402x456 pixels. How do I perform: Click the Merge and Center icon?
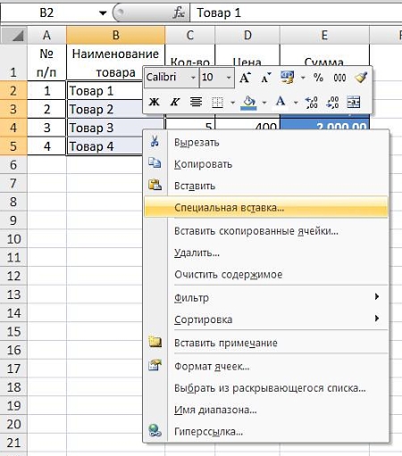pyautogui.click(x=354, y=103)
